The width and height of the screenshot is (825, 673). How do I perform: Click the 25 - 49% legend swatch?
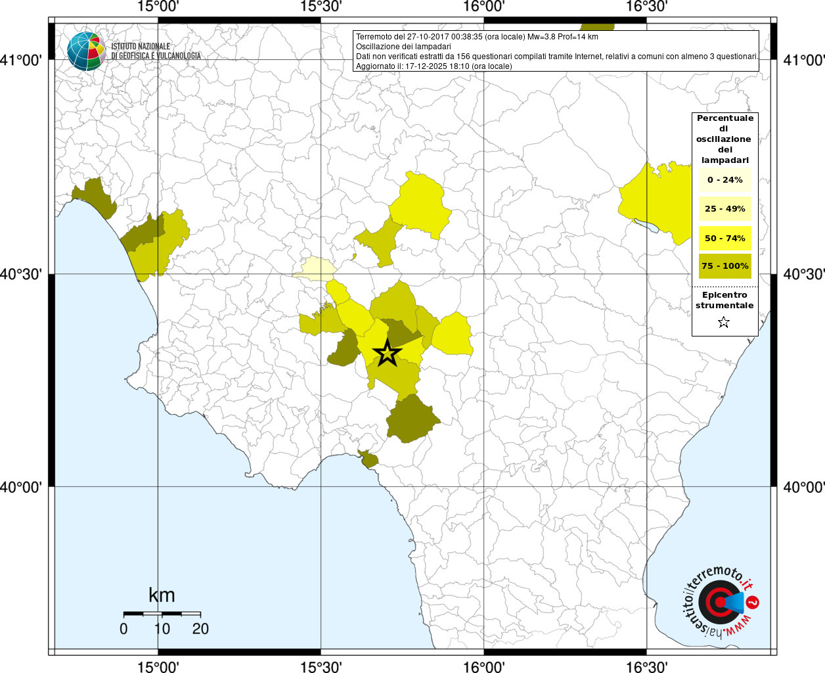pos(725,208)
